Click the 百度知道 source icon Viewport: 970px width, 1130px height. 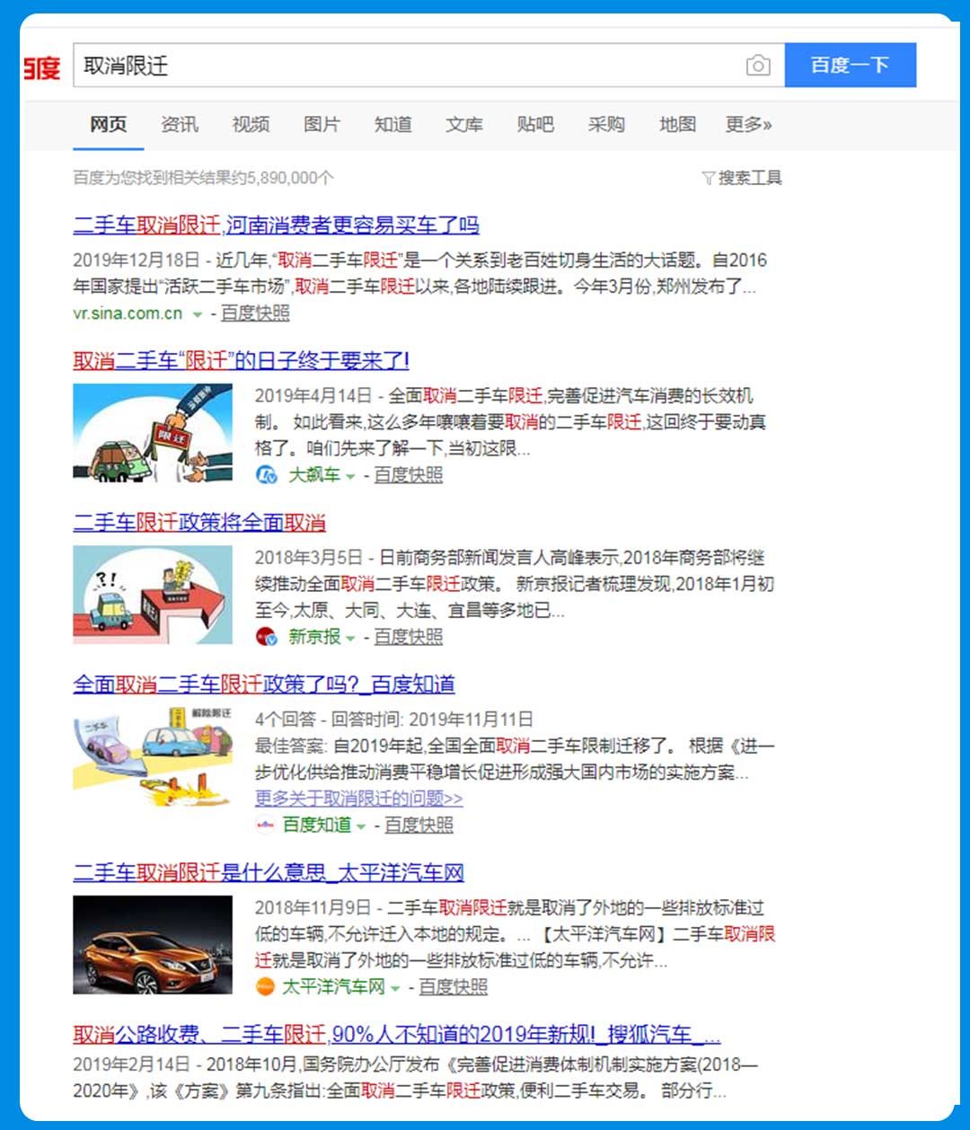pos(265,825)
